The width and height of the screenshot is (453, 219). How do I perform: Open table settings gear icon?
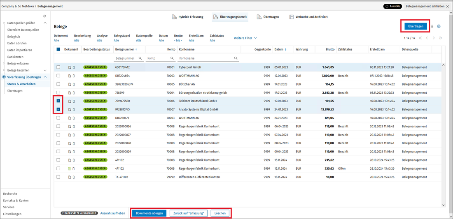(439, 26)
